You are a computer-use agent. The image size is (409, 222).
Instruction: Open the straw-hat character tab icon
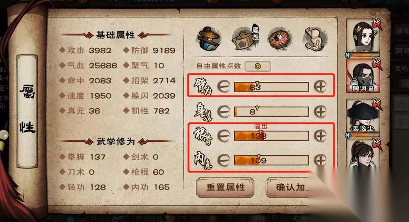click(208, 39)
